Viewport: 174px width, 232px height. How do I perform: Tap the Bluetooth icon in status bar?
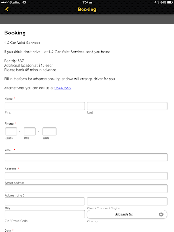coord(159,2)
